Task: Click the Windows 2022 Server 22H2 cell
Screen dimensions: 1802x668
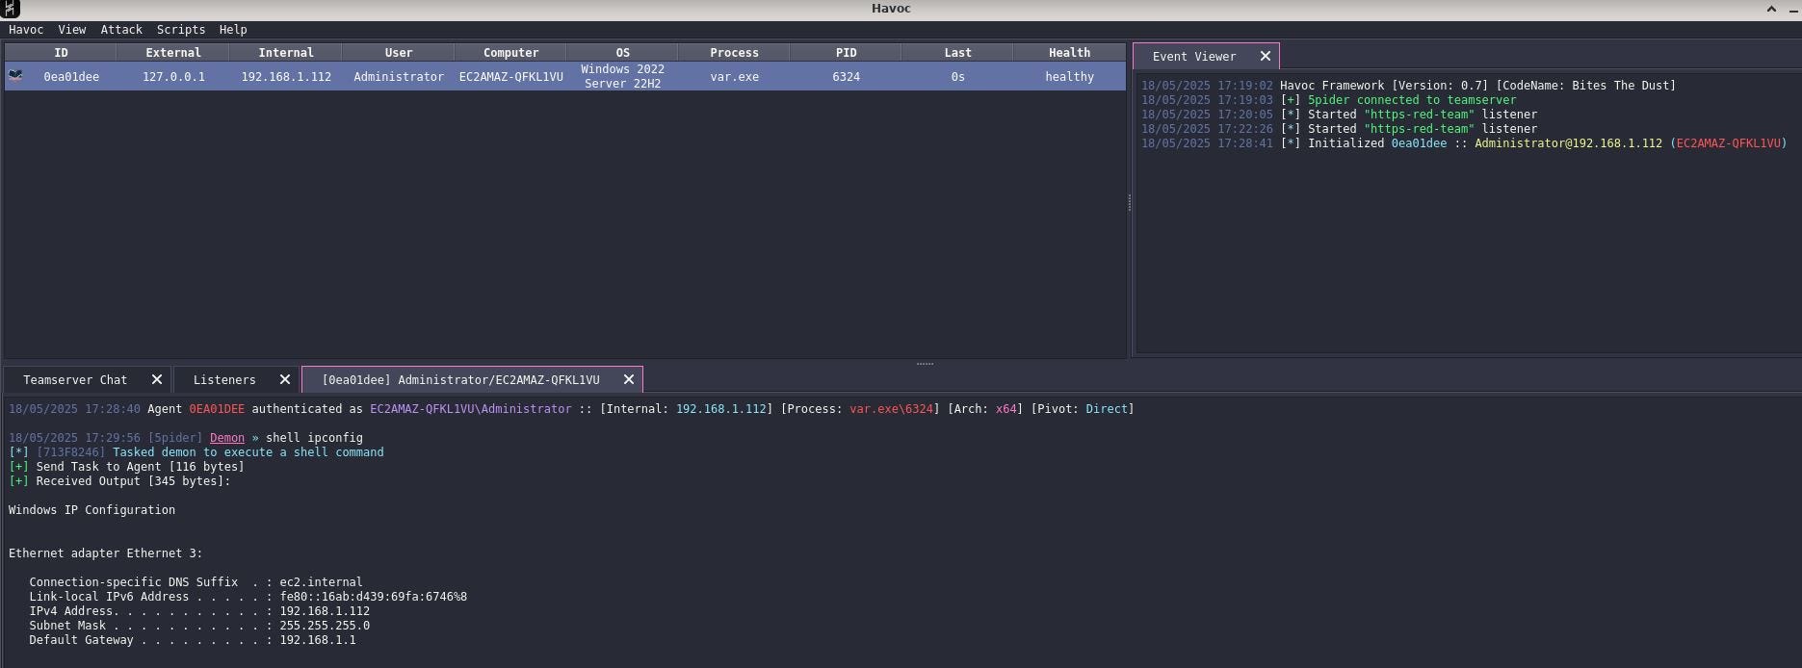Action: coord(622,77)
